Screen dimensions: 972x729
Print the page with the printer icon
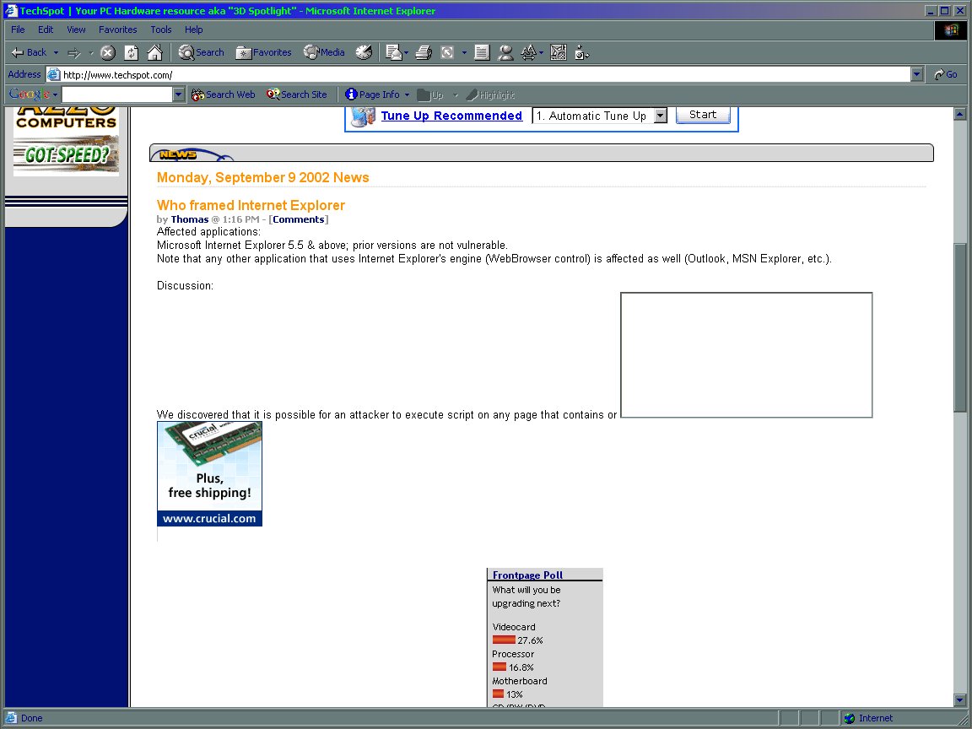click(x=424, y=52)
